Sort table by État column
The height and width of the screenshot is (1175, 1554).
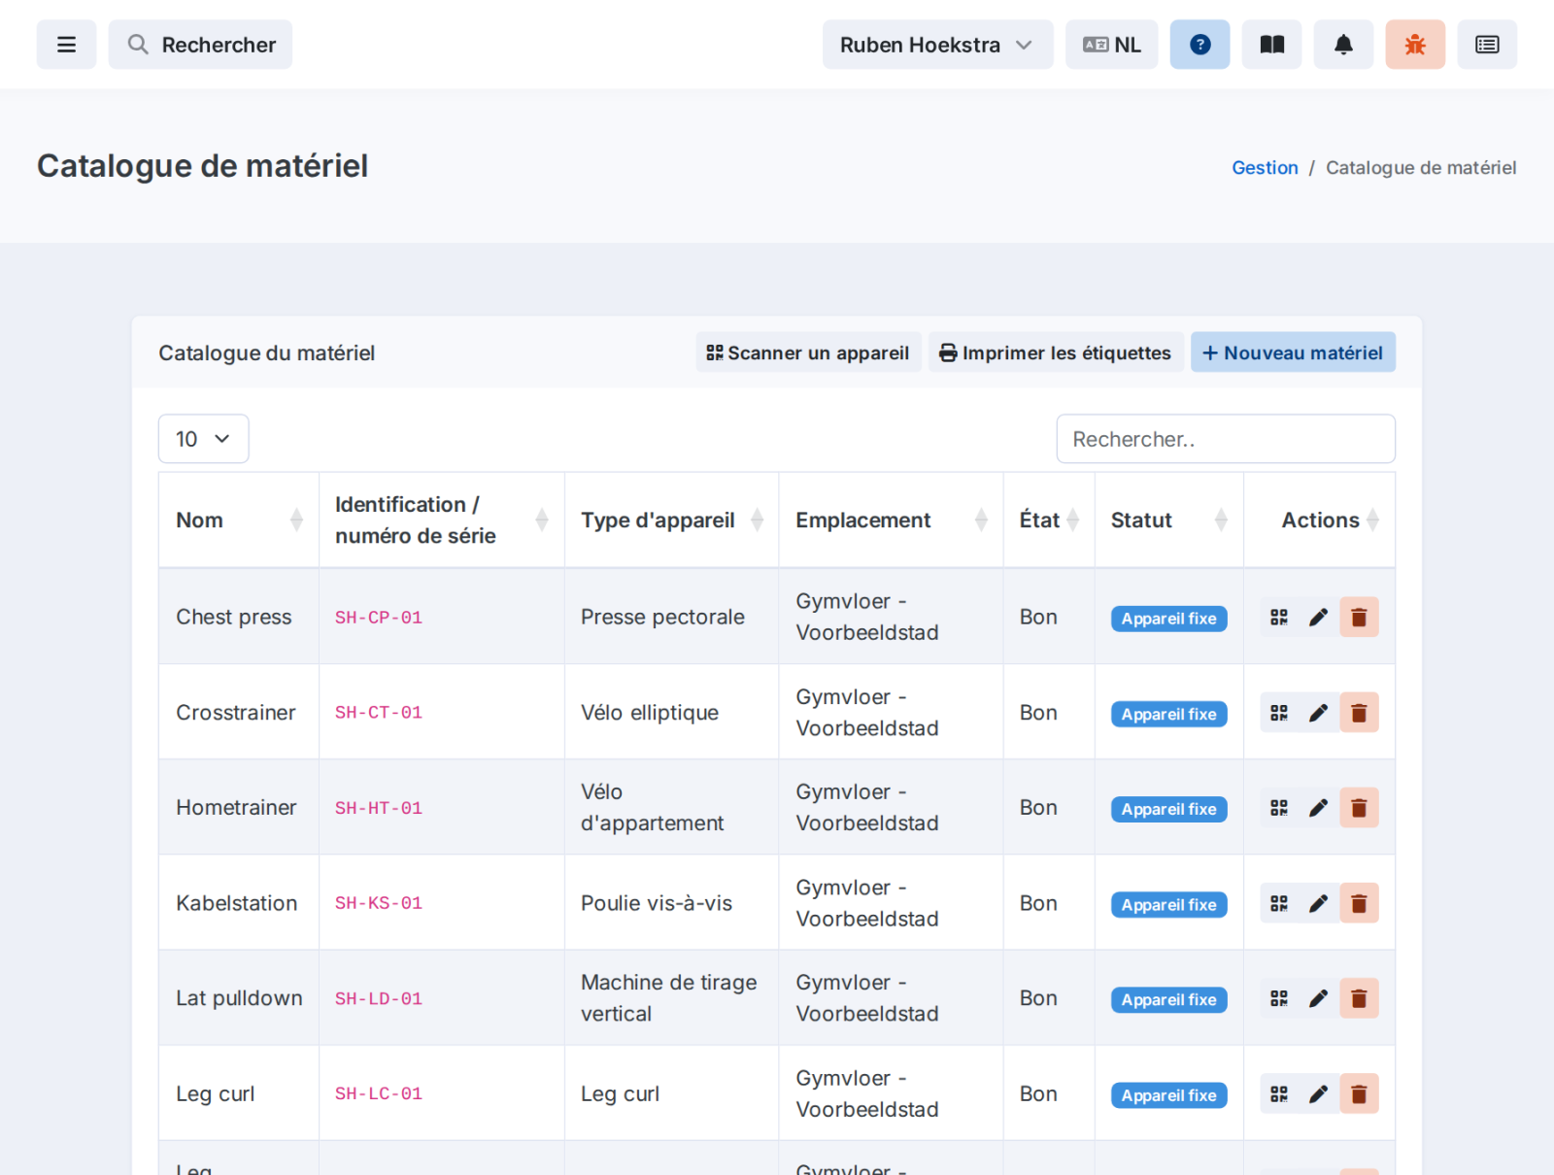(x=1049, y=520)
